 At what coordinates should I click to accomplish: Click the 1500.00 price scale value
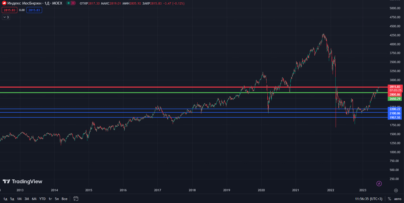tap(395, 134)
